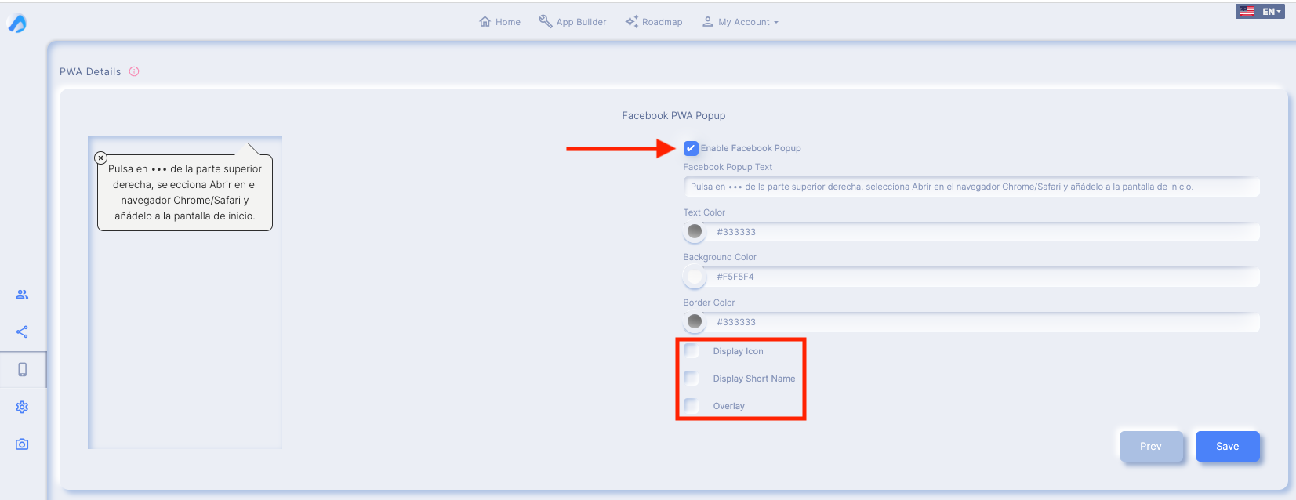The width and height of the screenshot is (1296, 500).
Task: Click the Facebook Popup Text label
Action: [728, 167]
